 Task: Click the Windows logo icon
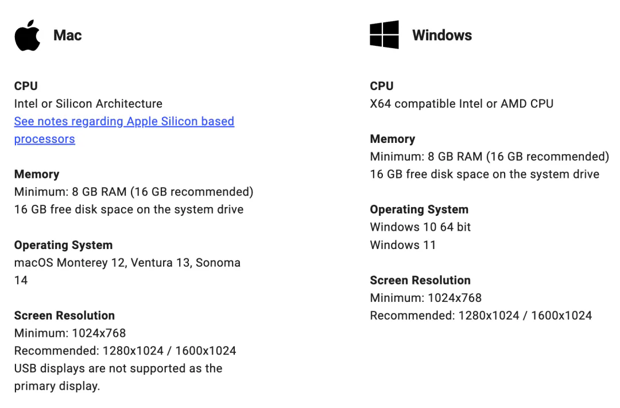pyautogui.click(x=384, y=35)
